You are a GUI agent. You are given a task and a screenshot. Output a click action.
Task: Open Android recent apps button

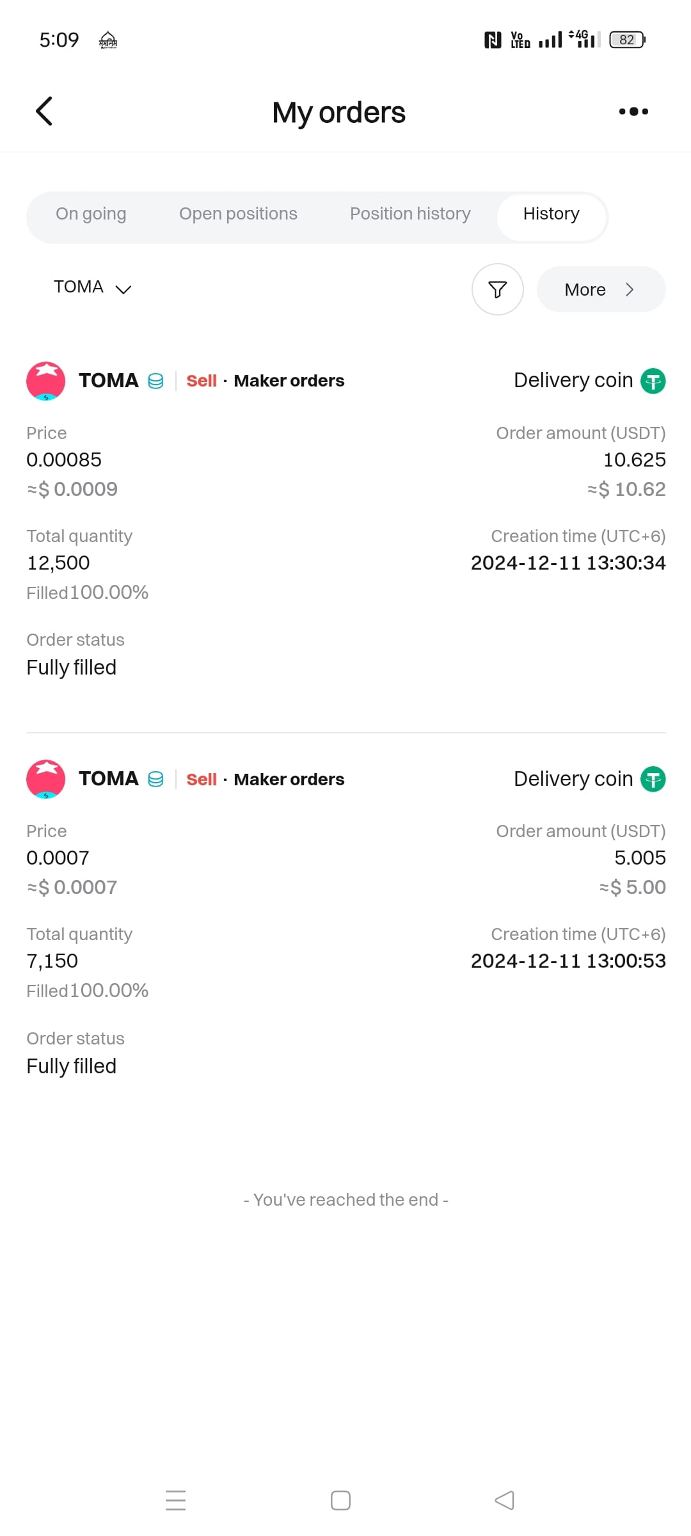pyautogui.click(x=175, y=1500)
